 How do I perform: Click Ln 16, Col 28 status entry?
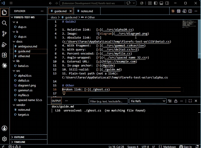[x=116, y=146]
